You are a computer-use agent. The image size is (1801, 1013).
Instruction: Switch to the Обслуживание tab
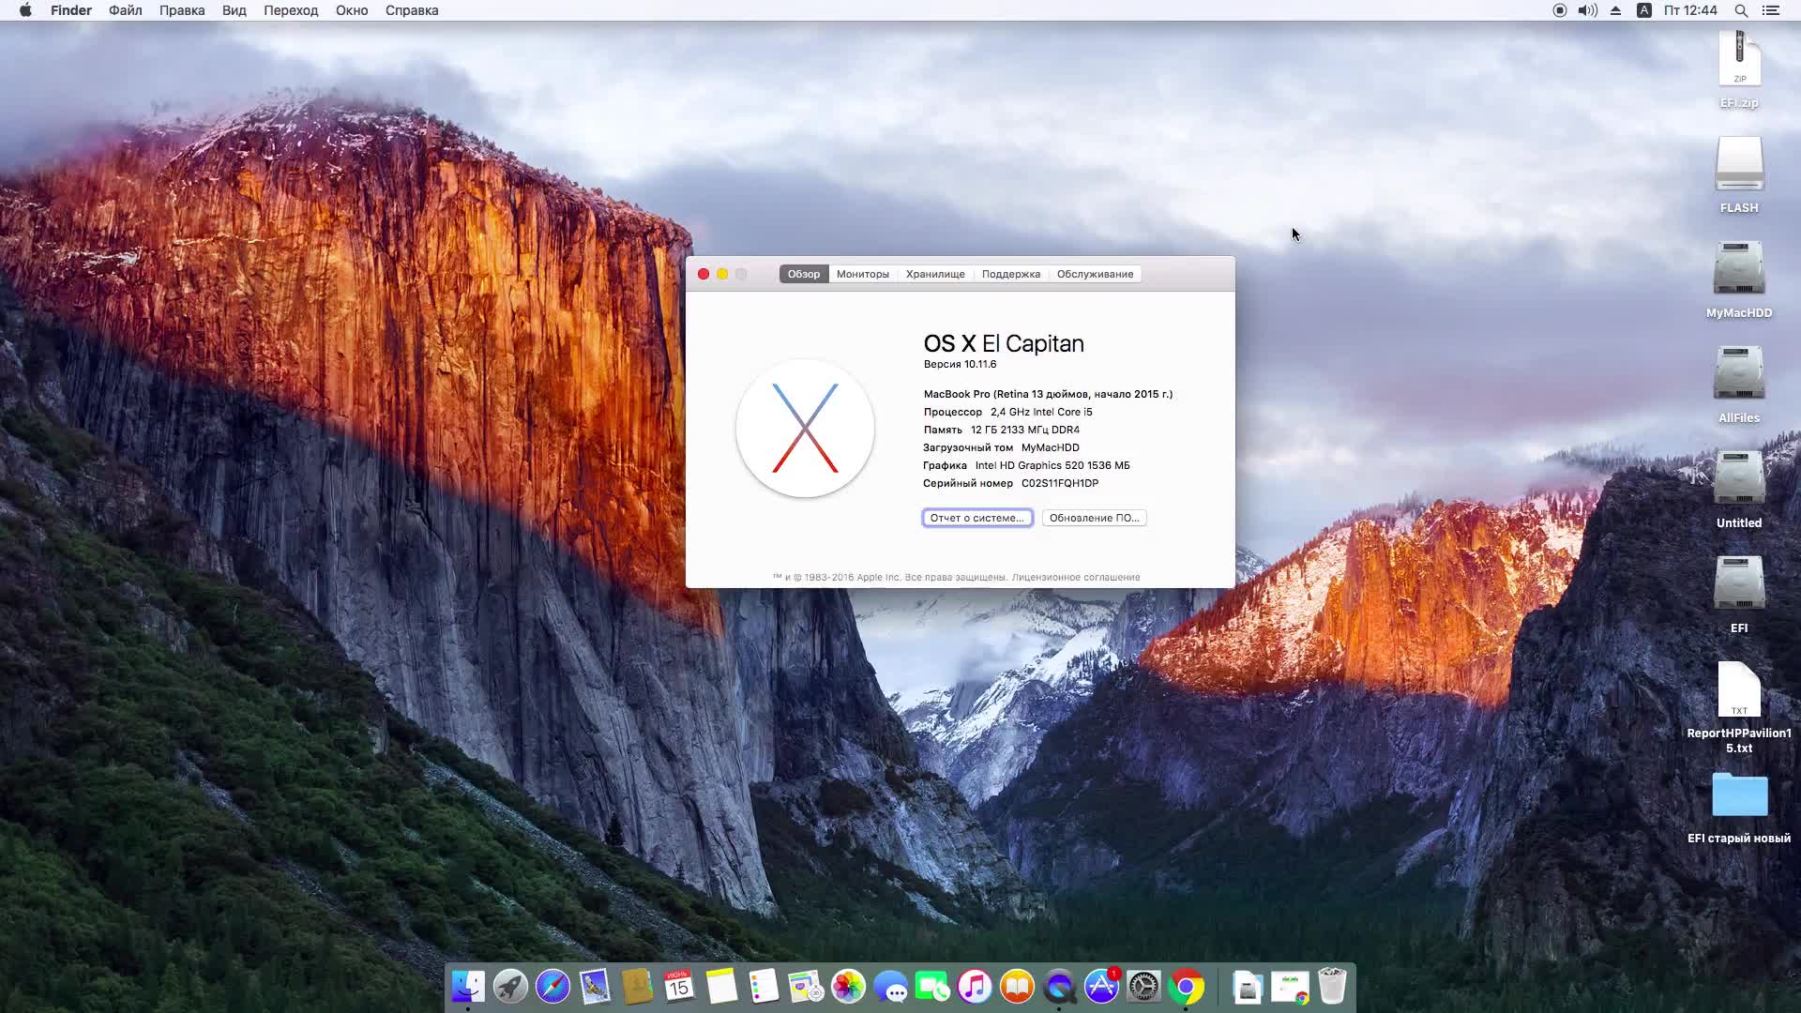[1095, 274]
